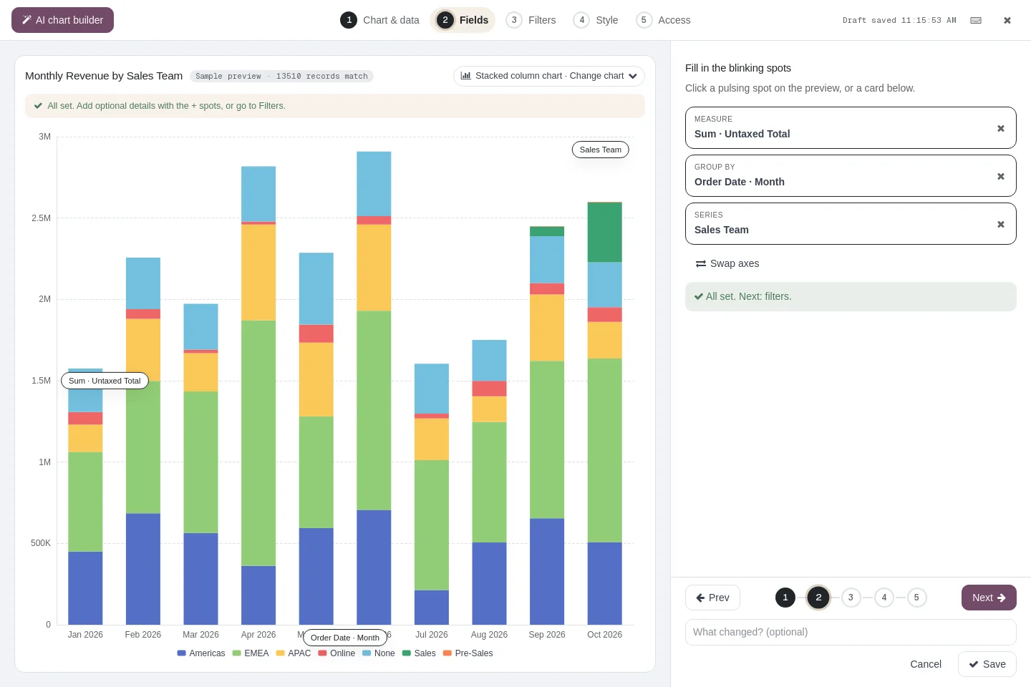The height and width of the screenshot is (687, 1031).
Task: Click the Sample preview records badge
Action: (282, 76)
